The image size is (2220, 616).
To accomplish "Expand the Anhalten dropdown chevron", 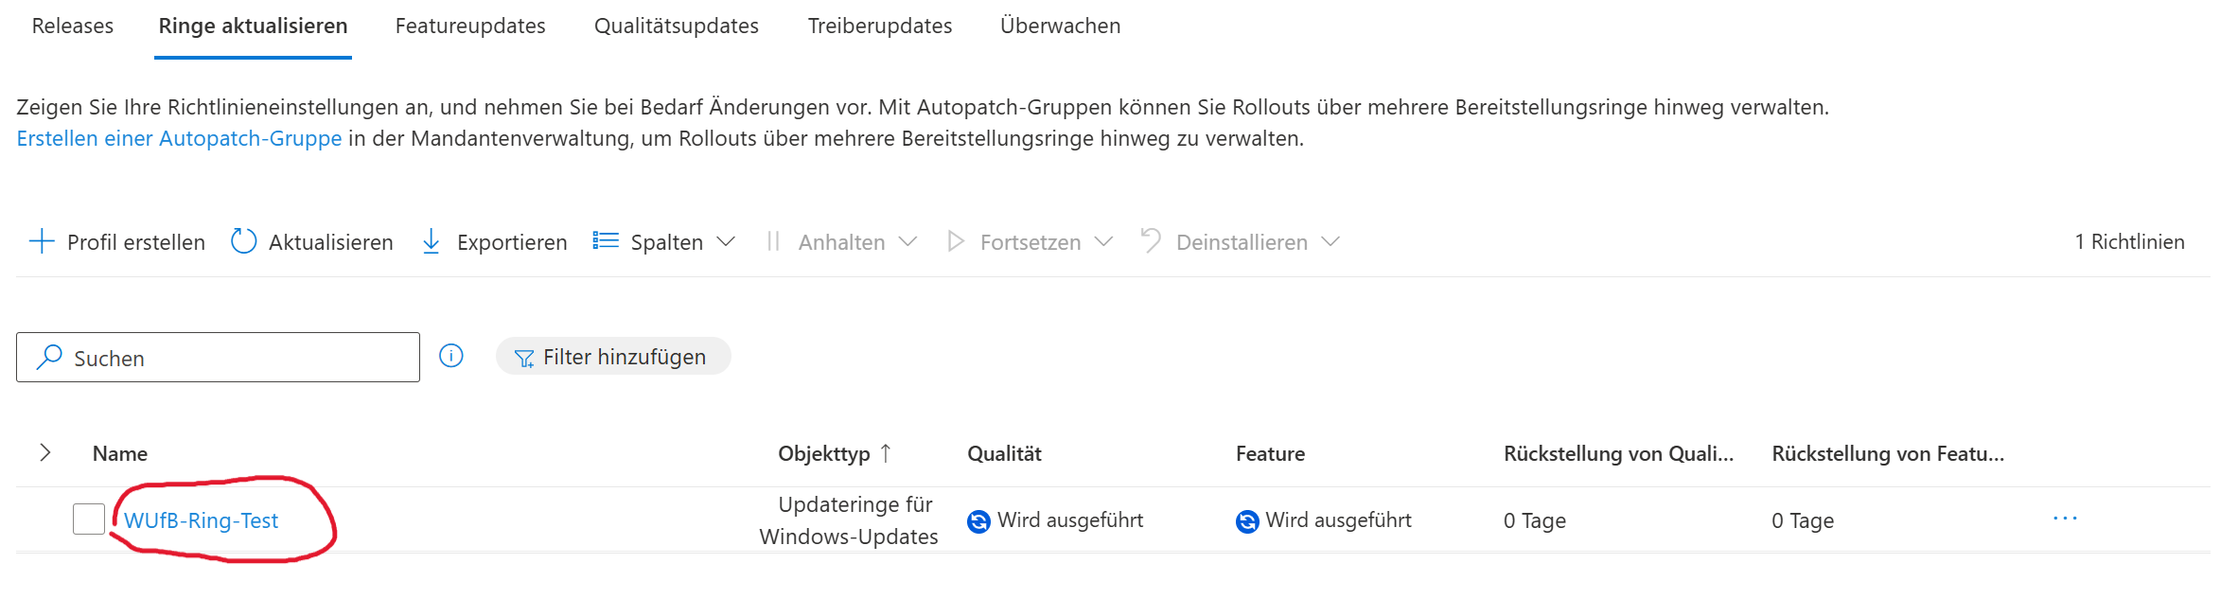I will point(907,241).
